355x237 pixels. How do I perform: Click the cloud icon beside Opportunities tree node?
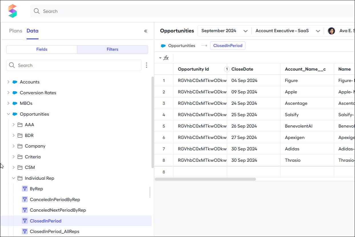(x=15, y=114)
